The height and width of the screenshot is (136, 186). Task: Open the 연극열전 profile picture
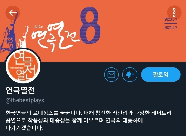click(x=23, y=66)
